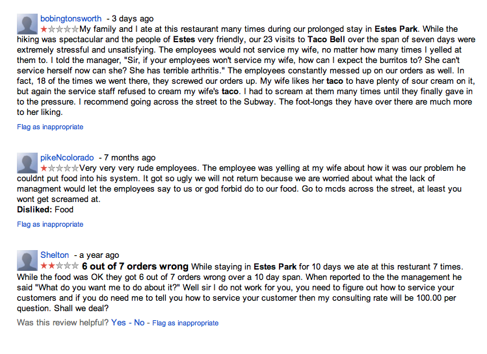Click pikeNcolorado's profile avatar
487x354 pixels.
pyautogui.click(x=27, y=162)
